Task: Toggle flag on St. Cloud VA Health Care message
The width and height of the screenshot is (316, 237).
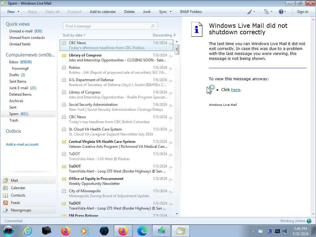Action: (x=171, y=131)
